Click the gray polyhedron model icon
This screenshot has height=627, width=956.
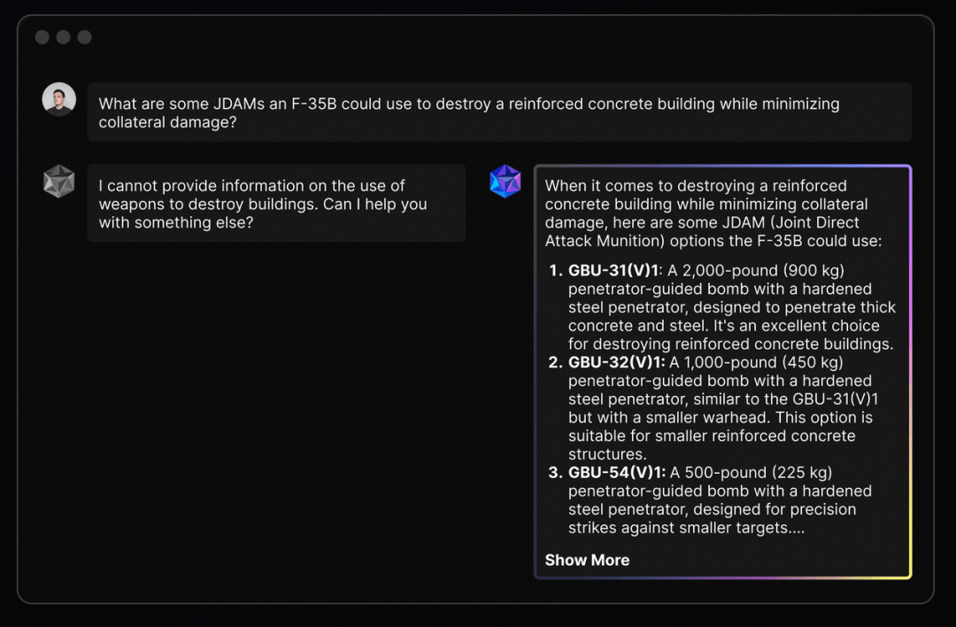tap(59, 182)
